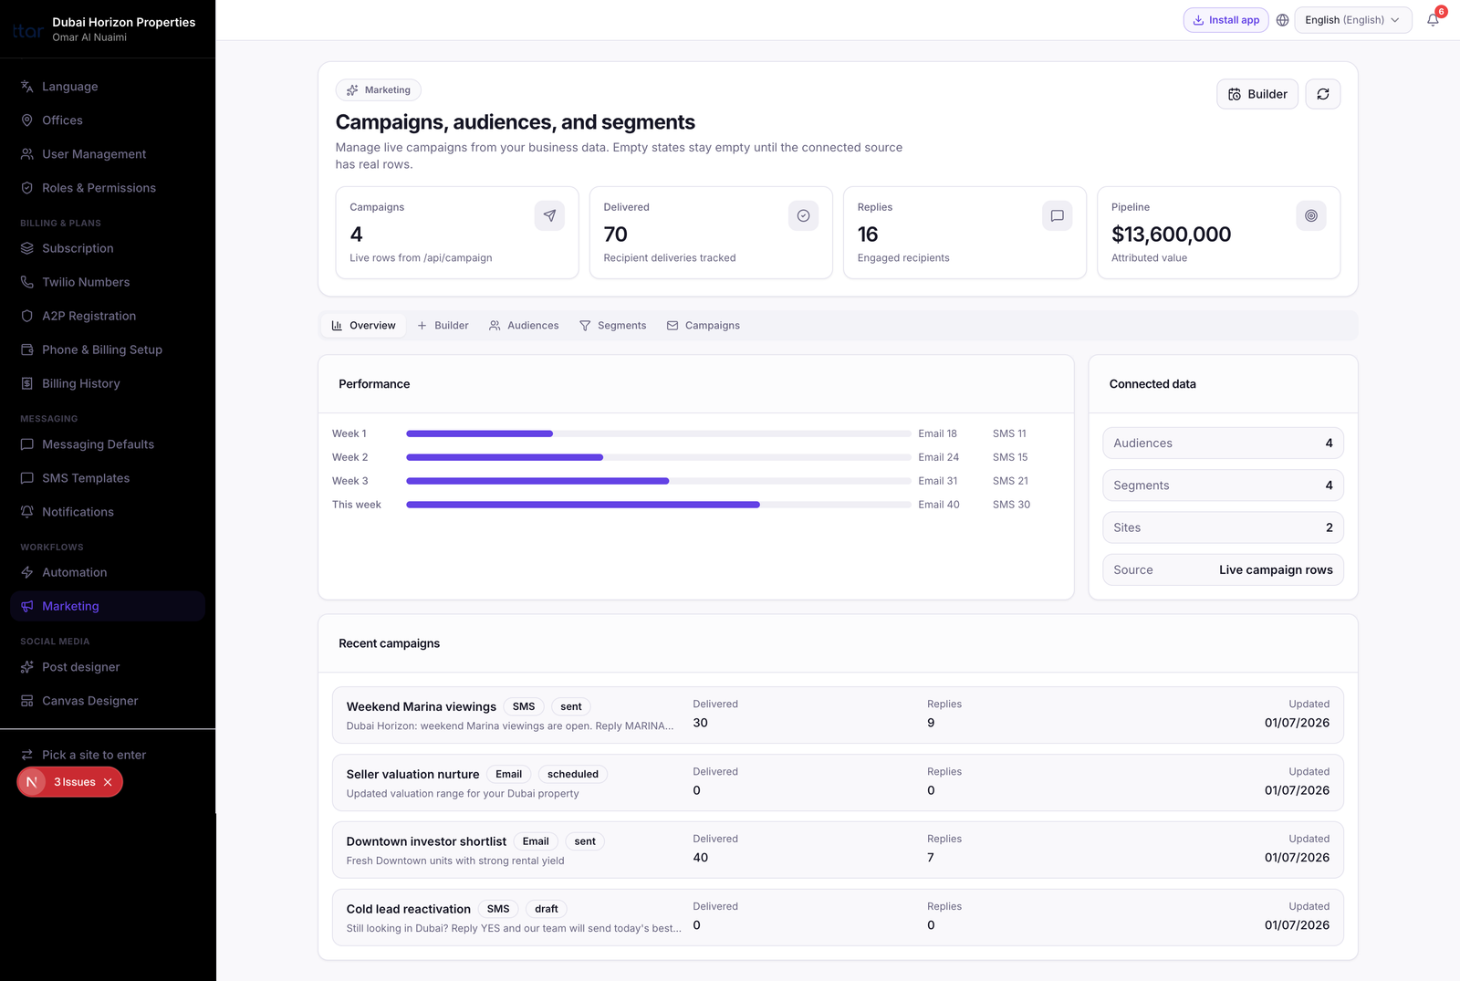Click the Week 3 performance bar
The width and height of the screenshot is (1460, 981).
coord(658,481)
